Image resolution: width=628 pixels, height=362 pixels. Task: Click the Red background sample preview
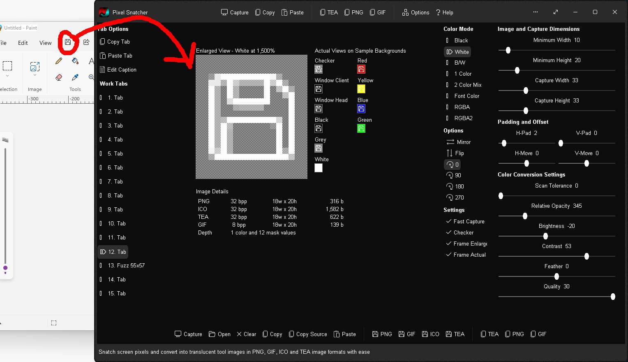(x=361, y=69)
